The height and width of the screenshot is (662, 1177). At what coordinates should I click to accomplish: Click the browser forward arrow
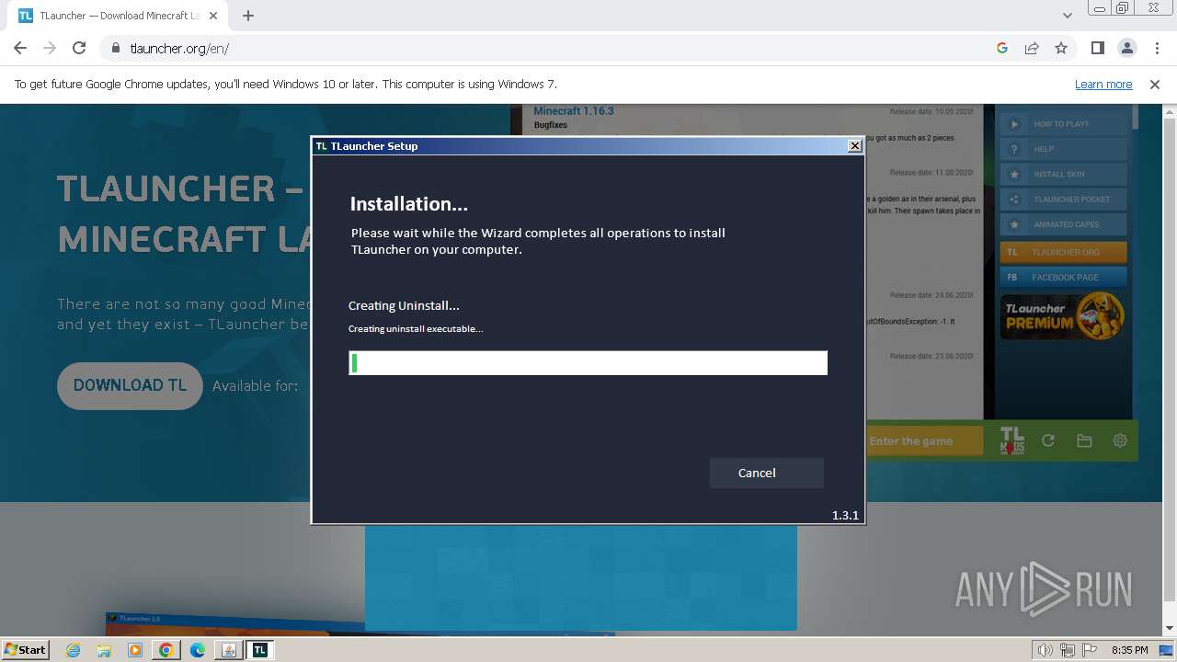[x=50, y=48]
